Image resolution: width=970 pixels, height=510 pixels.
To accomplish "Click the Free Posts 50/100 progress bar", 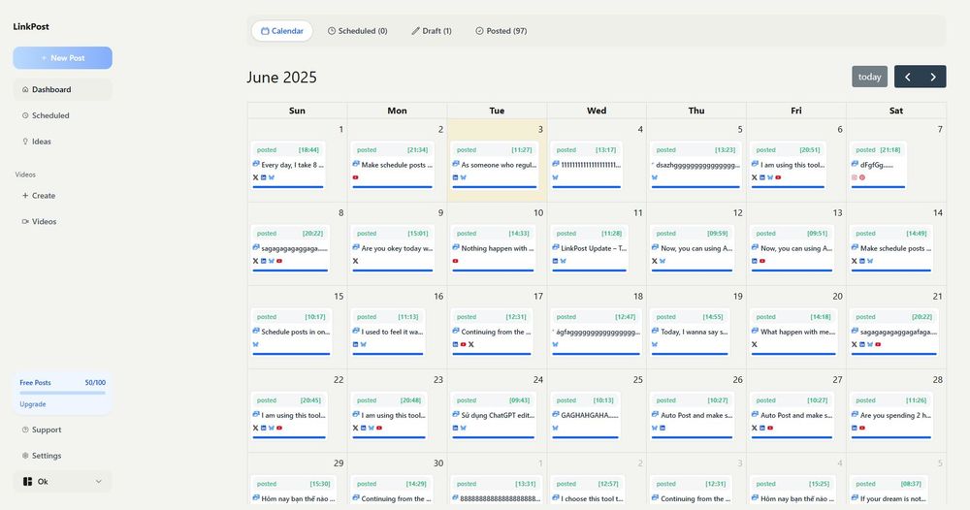I will 62,393.
